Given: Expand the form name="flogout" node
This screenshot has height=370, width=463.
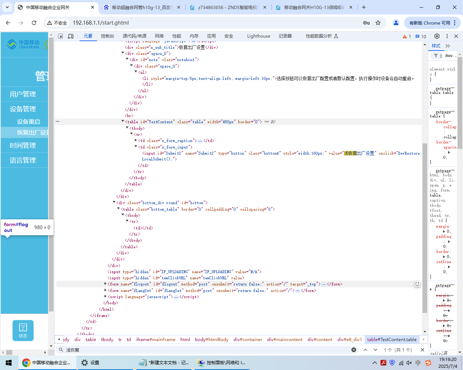Looking at the screenshot, I should [x=105, y=284].
